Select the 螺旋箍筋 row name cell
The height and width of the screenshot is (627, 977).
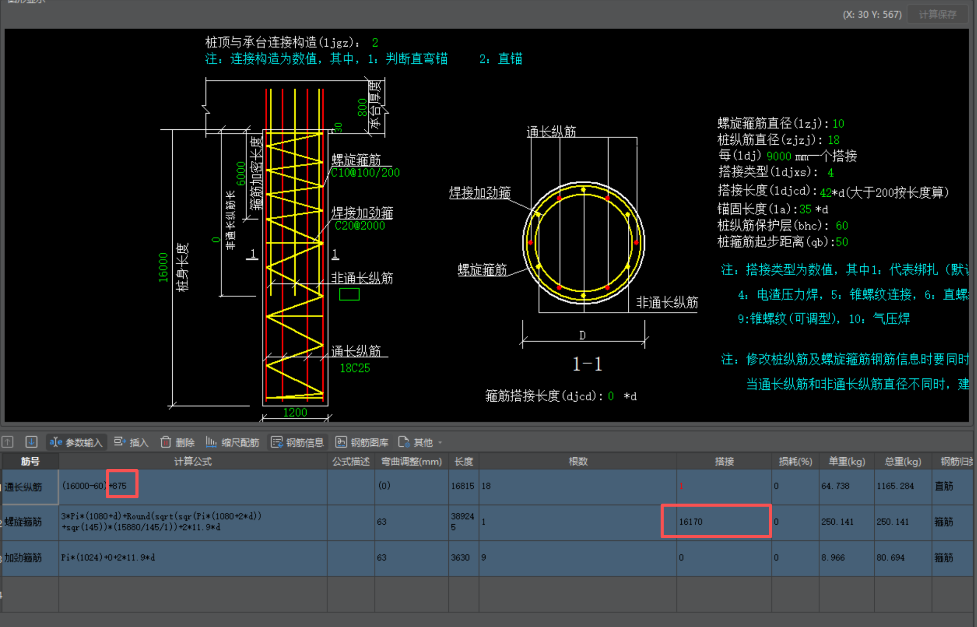point(30,522)
